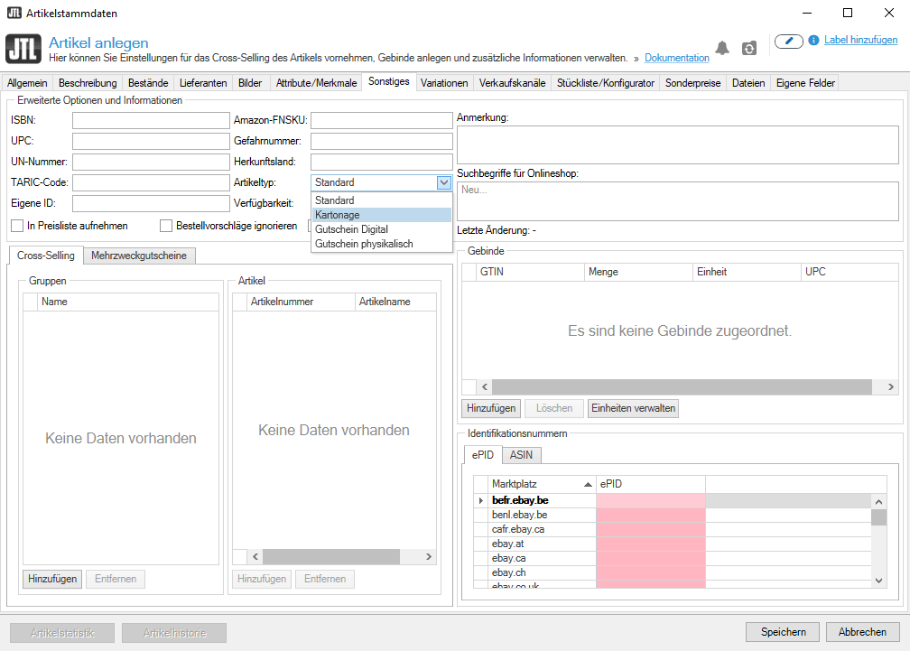Viewport: 910px width, 651px height.
Task: Click the JTL logo in the header
Action: (x=23, y=50)
